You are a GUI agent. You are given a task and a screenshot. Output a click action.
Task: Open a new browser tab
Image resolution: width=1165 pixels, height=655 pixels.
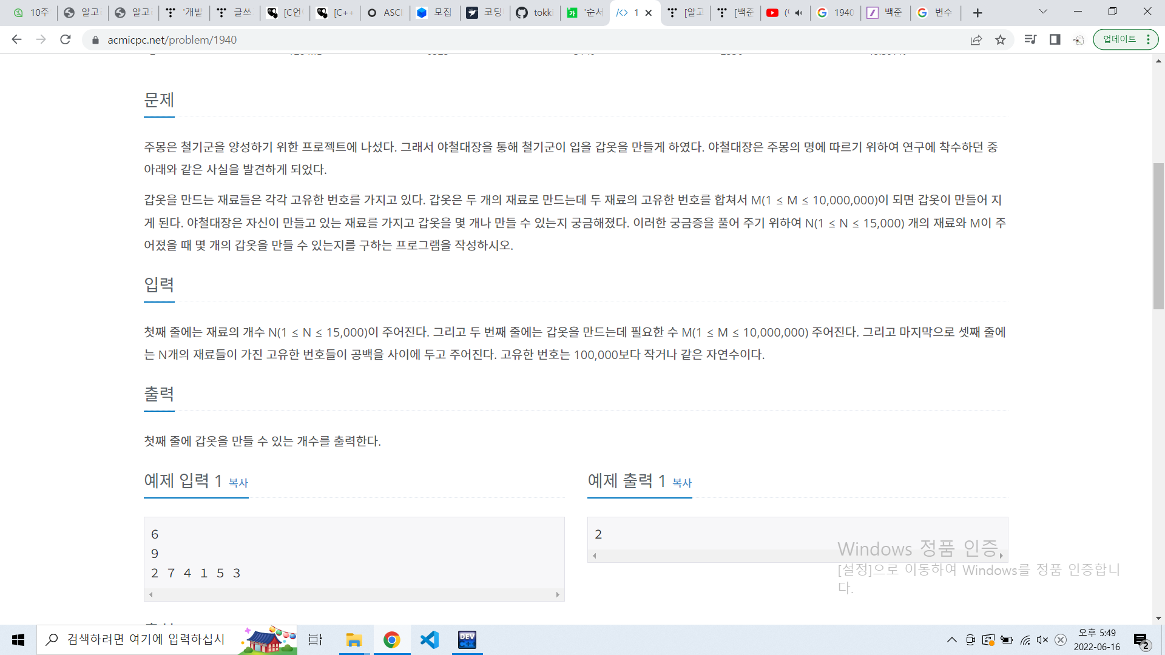pos(978,13)
